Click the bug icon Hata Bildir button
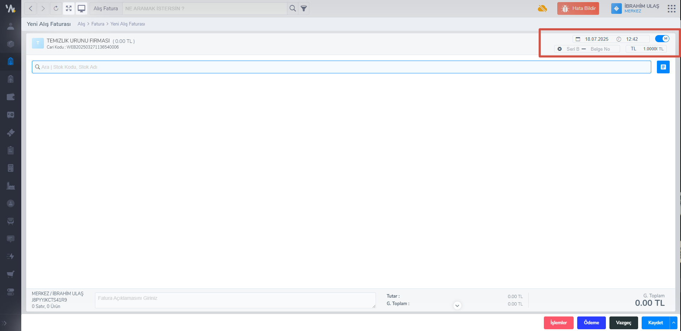The width and height of the screenshot is (681, 331). [578, 9]
